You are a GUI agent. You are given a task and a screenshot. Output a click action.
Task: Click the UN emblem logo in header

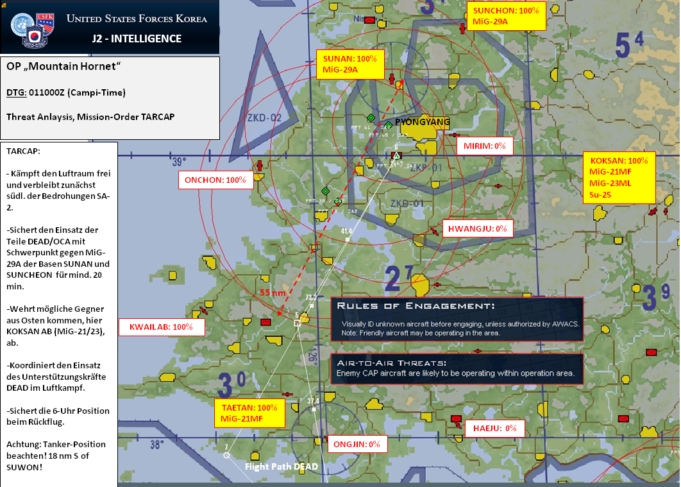[21, 24]
